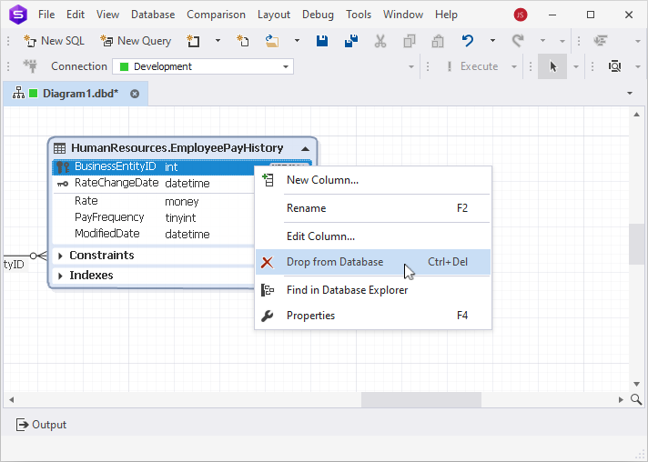Choose Edit Column... from context menu
This screenshot has width=648, height=462.
coord(373,236)
